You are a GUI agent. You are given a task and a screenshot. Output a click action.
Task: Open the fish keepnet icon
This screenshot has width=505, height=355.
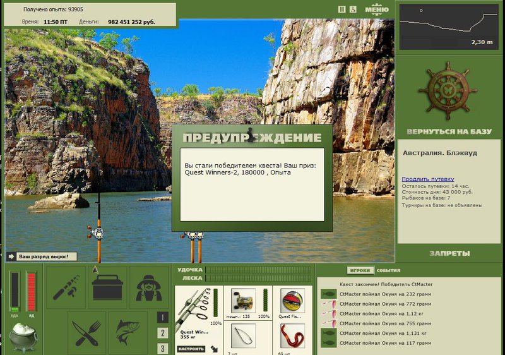point(128,332)
